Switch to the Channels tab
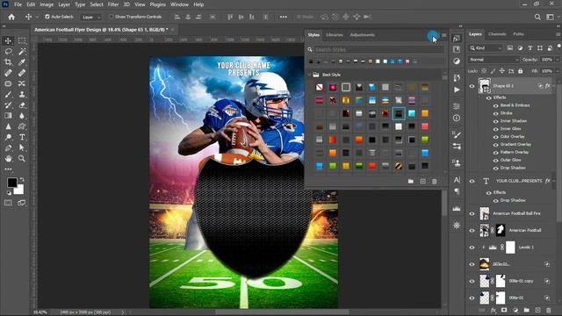This screenshot has height=316, width=562. 497,34
